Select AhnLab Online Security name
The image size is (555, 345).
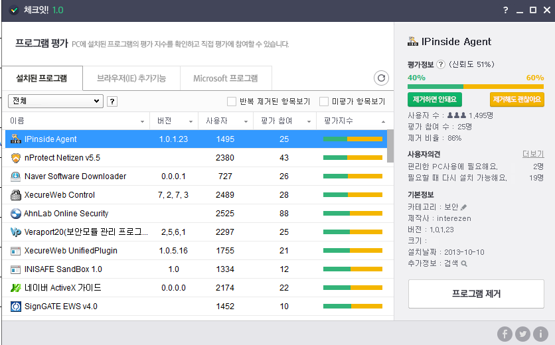click(x=66, y=214)
